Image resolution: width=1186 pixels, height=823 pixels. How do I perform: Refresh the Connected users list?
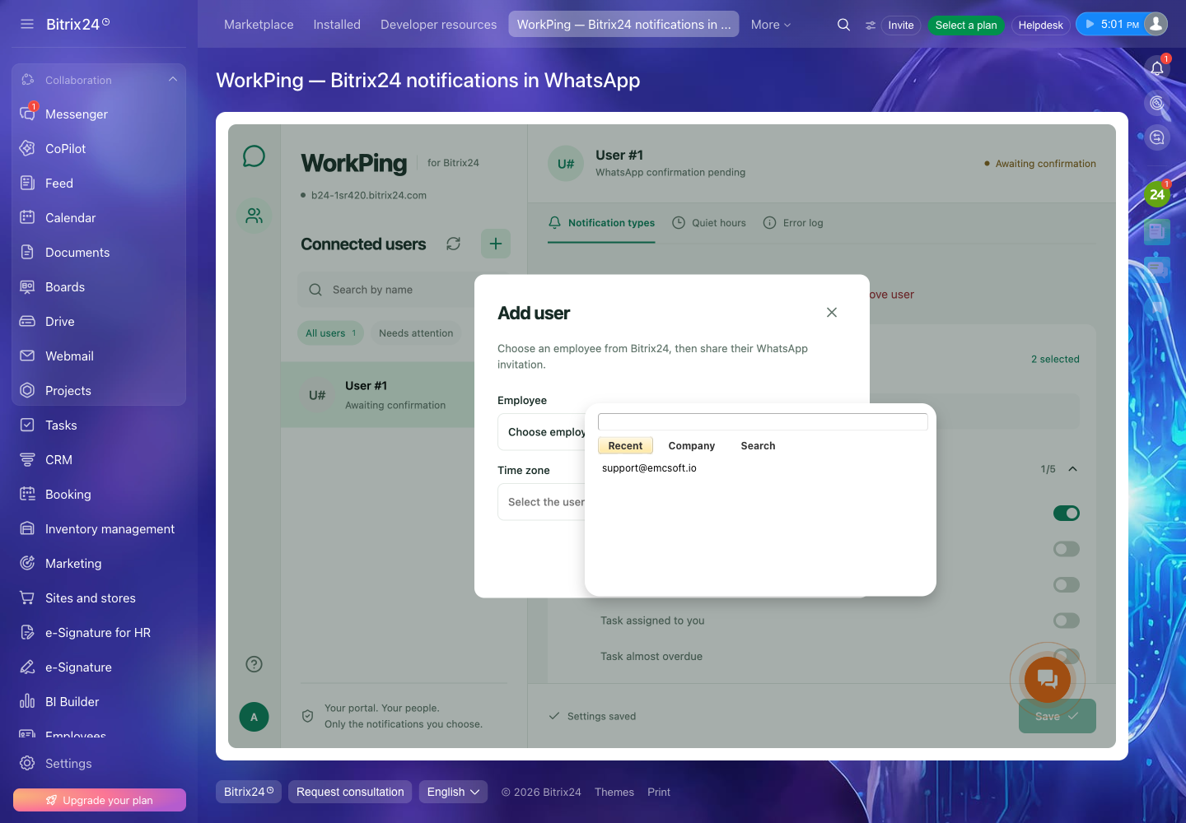point(453,244)
